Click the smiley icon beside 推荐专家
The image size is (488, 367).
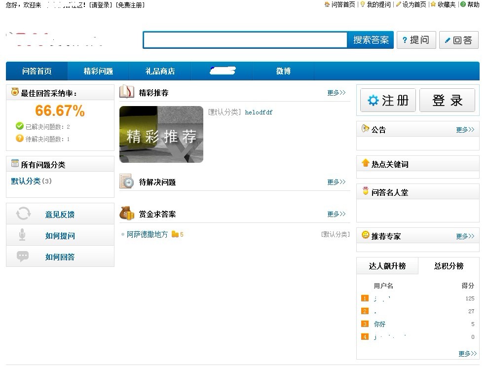coord(365,235)
